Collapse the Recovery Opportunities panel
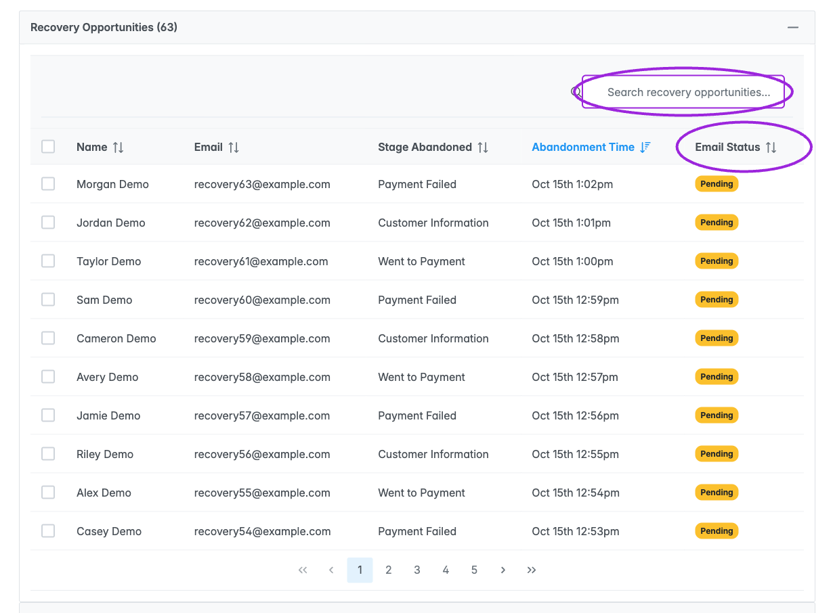833x613 pixels. click(792, 28)
